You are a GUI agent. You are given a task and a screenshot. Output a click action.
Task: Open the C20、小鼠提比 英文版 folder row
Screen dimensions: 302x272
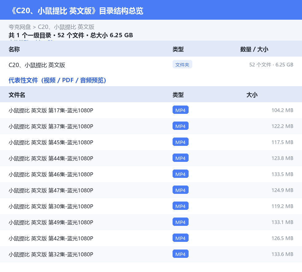[x=151, y=65]
